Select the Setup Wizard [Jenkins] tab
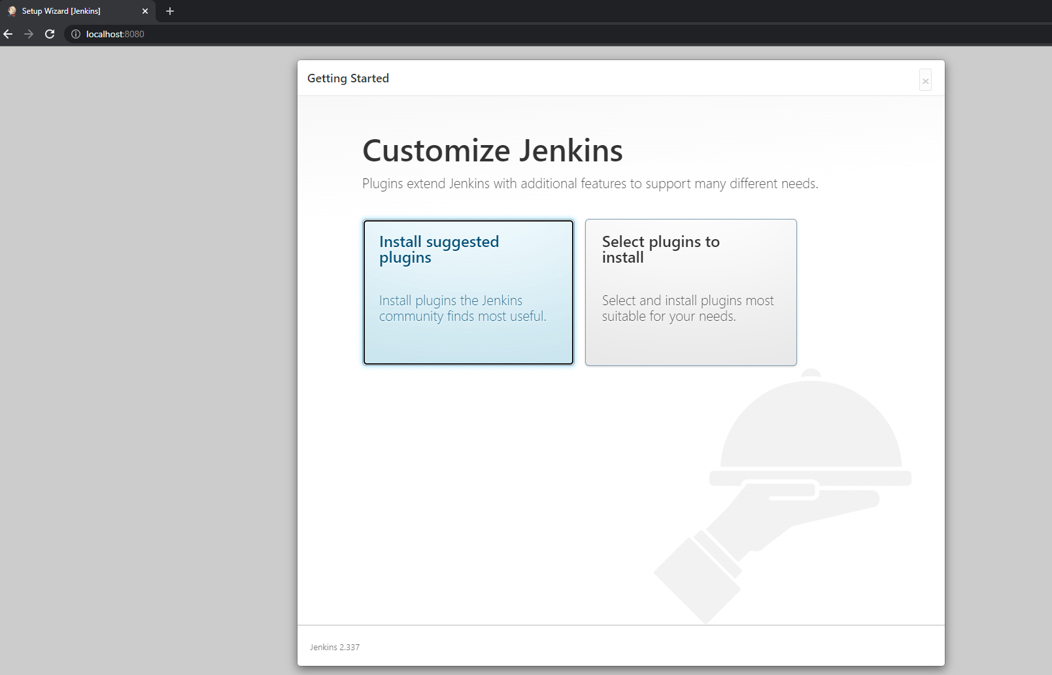 (x=72, y=10)
